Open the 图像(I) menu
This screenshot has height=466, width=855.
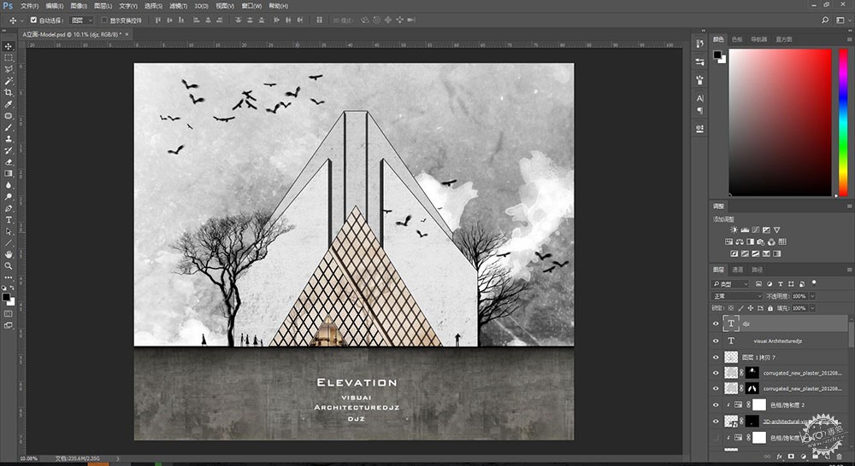(79, 6)
